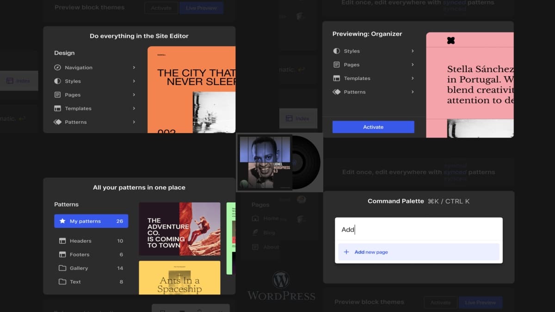The image size is (555, 312).
Task: Expand Patterns chevron in Organizer preview panel
Action: click(x=413, y=92)
